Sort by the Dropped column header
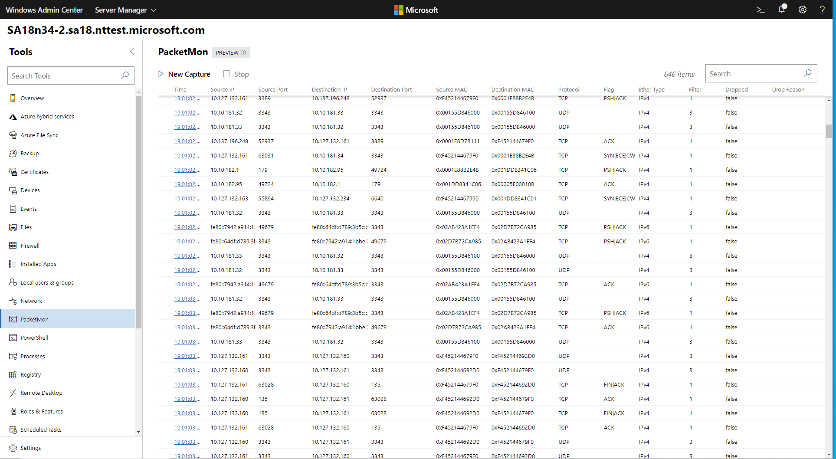This screenshot has height=459, width=836. pyautogui.click(x=737, y=89)
